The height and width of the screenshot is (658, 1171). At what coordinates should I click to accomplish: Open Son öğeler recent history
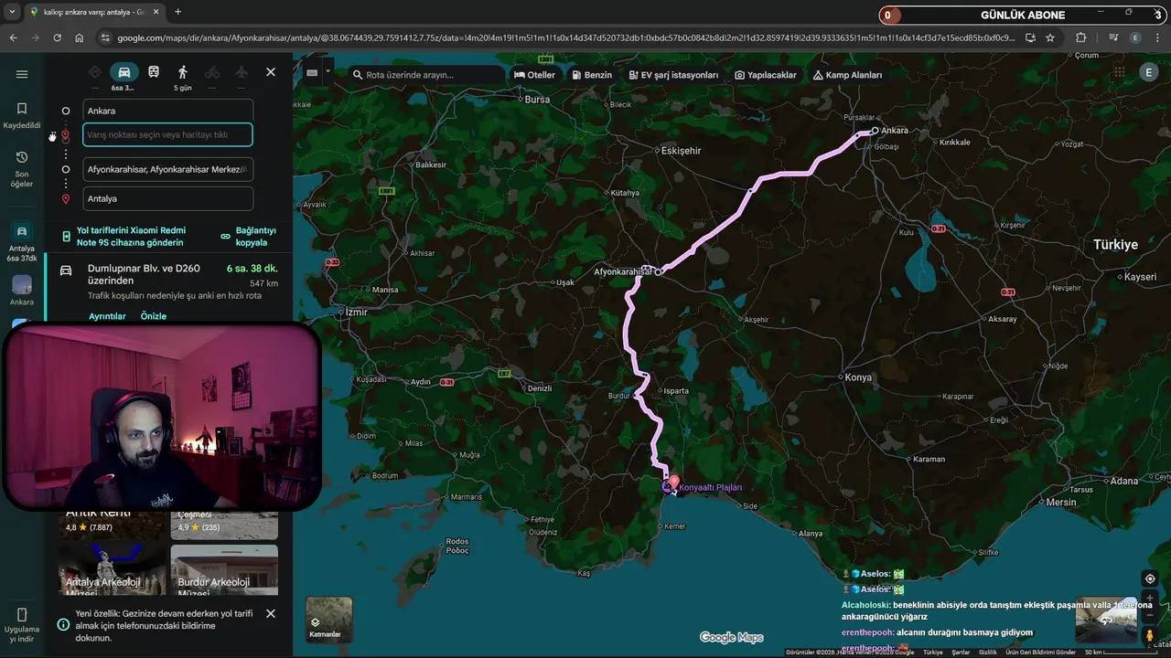(x=22, y=169)
